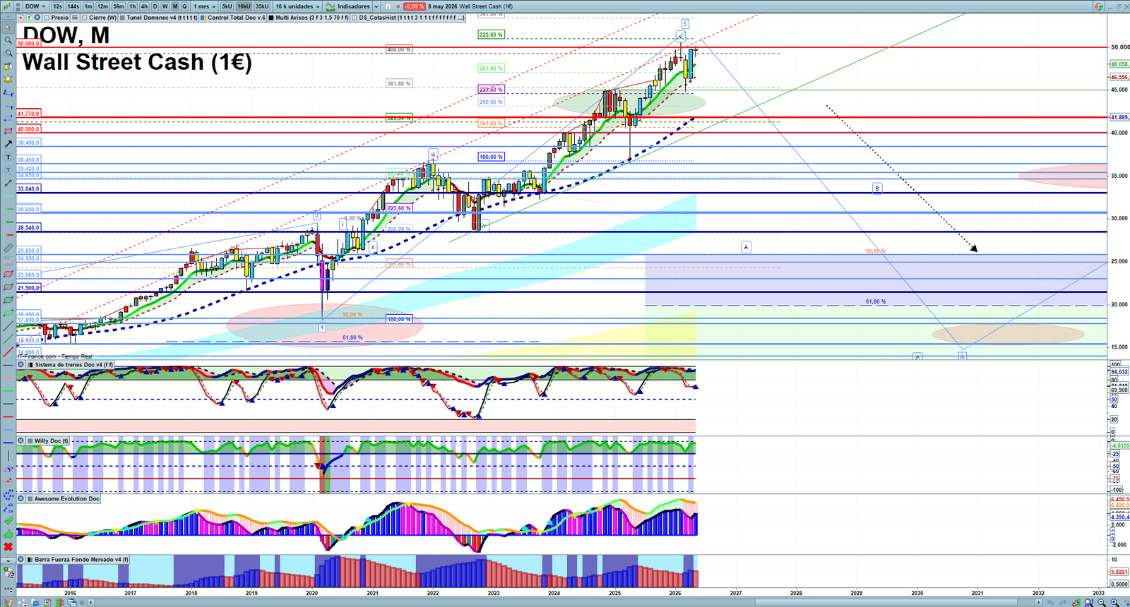Open the 1 mes period dropdown

[204, 6]
